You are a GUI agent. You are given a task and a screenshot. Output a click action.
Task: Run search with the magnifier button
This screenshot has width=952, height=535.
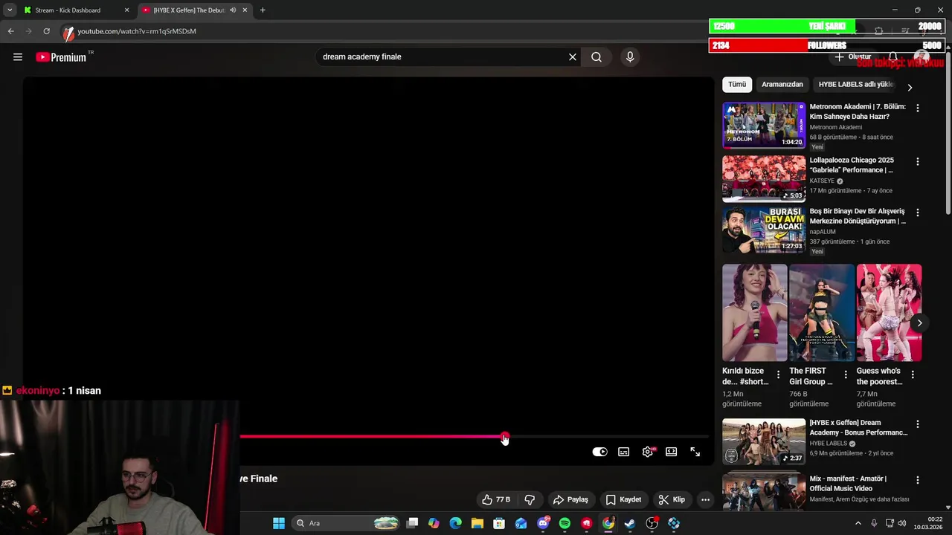[596, 57]
